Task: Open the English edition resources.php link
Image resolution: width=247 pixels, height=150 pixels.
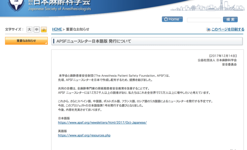Action: pyautogui.click(x=84, y=135)
